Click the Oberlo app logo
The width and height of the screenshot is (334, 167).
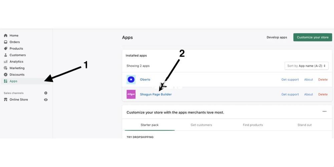[131, 79]
